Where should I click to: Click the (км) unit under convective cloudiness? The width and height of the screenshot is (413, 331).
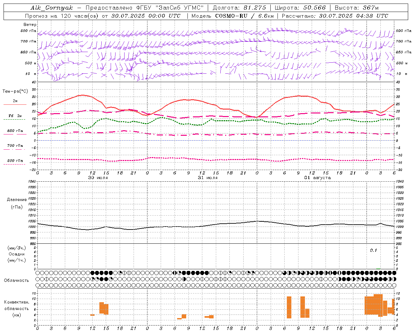point(16,315)
